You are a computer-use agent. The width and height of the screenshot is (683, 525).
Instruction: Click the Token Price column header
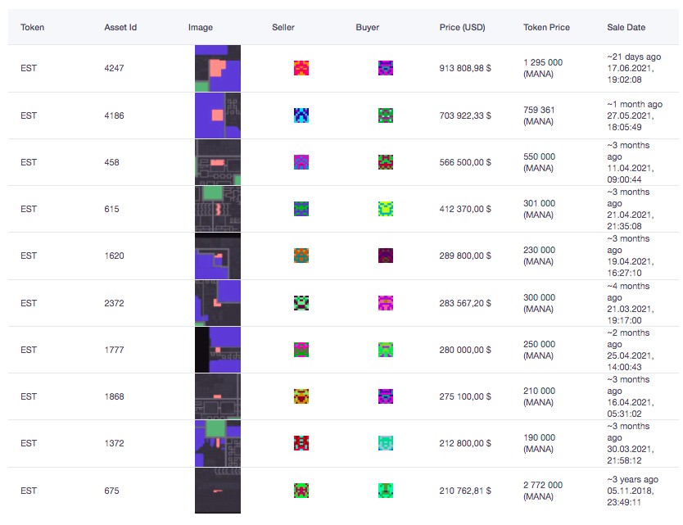coord(546,27)
